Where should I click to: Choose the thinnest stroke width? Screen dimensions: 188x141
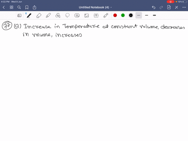click(x=139, y=15)
